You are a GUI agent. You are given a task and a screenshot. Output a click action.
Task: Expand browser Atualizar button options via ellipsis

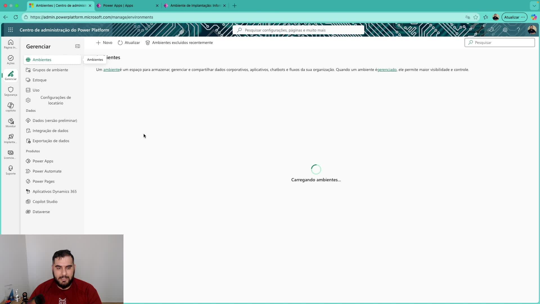point(523,17)
